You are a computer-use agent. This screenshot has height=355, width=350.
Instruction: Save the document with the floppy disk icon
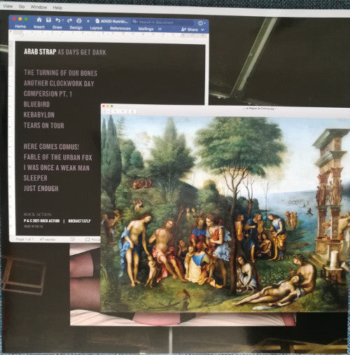pyautogui.click(x=48, y=20)
